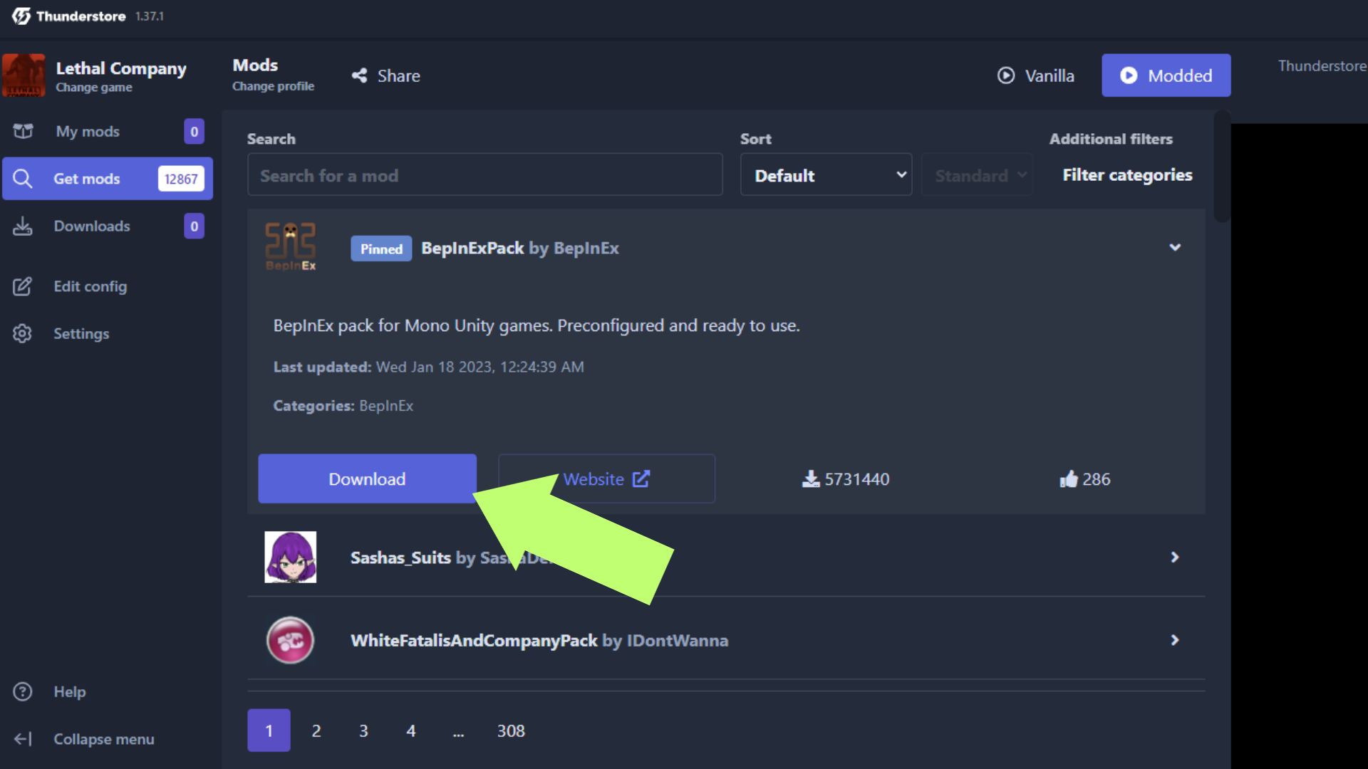Select page 2 of mod listings
This screenshot has height=769, width=1368.
click(316, 731)
